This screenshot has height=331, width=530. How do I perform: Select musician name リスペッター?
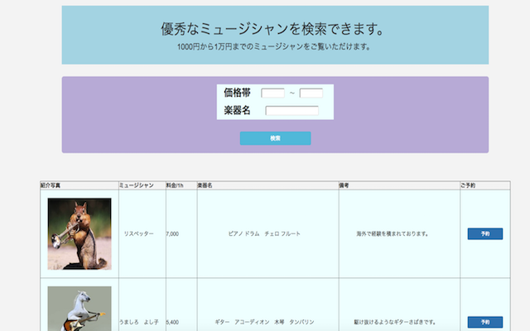[x=139, y=234]
